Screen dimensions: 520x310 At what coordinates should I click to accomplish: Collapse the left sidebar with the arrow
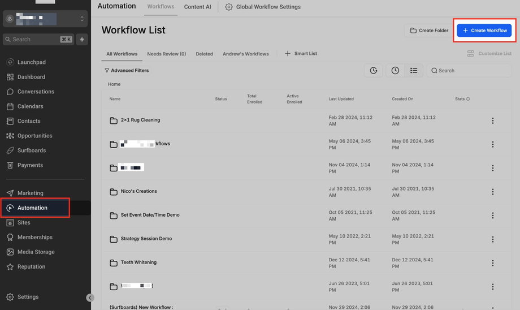90,298
